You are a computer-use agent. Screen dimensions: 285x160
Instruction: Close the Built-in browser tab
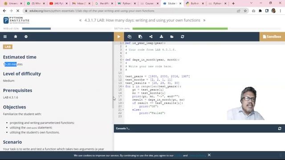point(203,4)
